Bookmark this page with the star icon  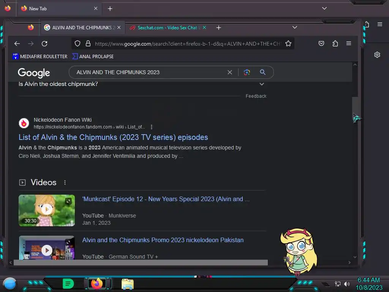288,44
